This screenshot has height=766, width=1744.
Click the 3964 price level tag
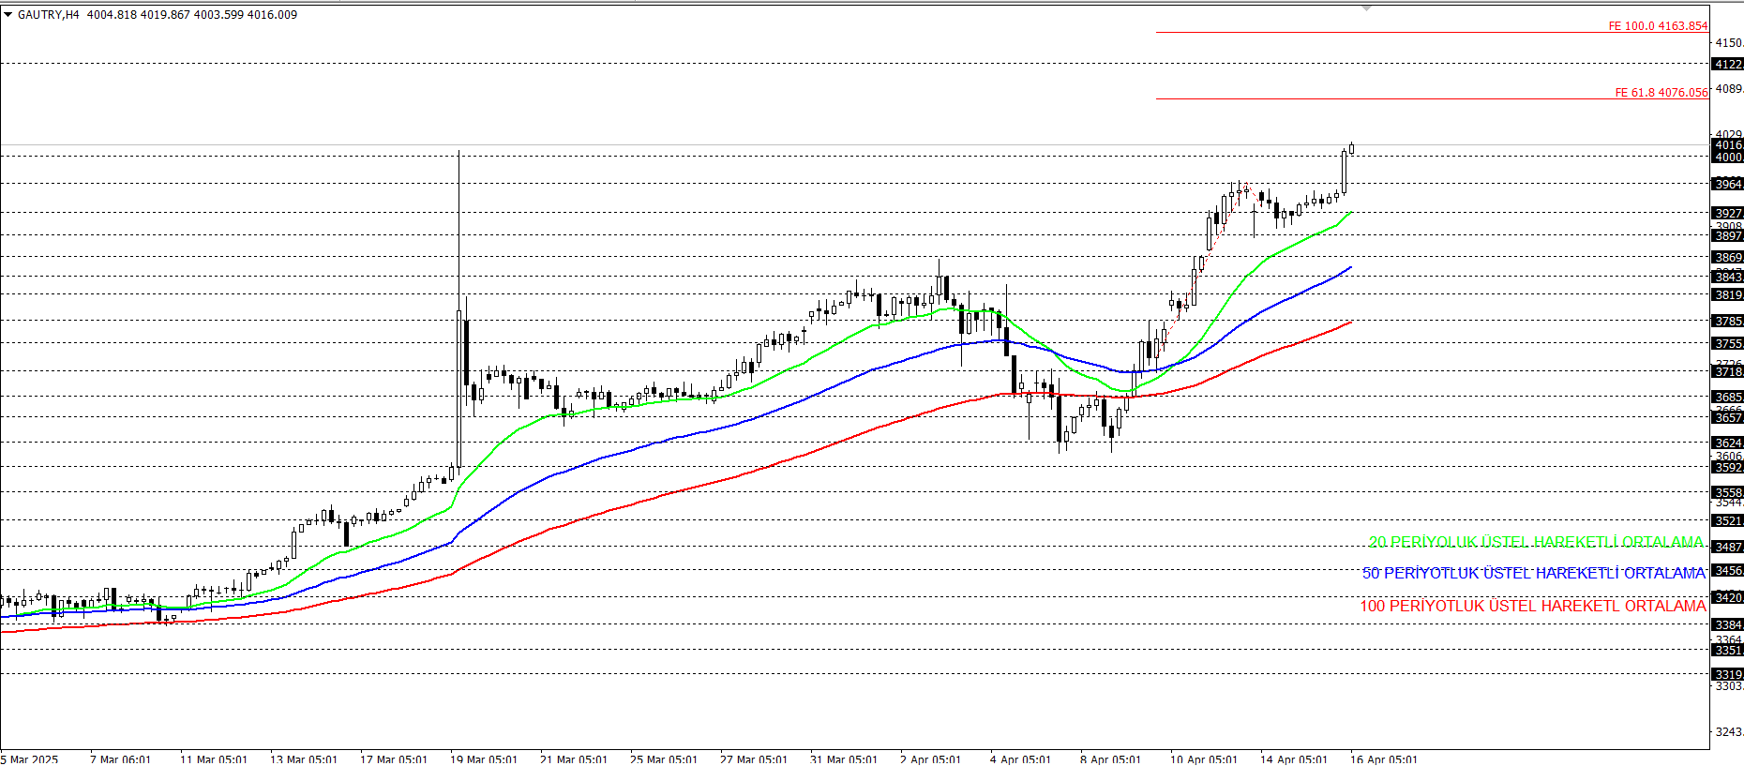(x=1728, y=184)
